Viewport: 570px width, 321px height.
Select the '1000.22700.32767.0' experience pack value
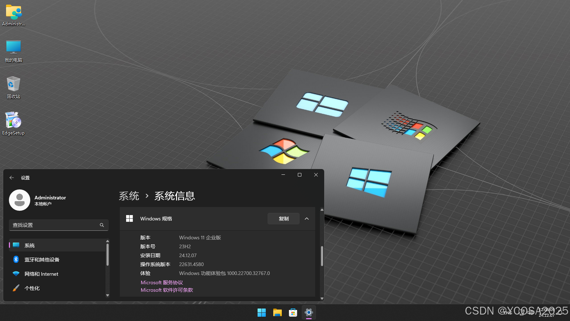coord(248,273)
